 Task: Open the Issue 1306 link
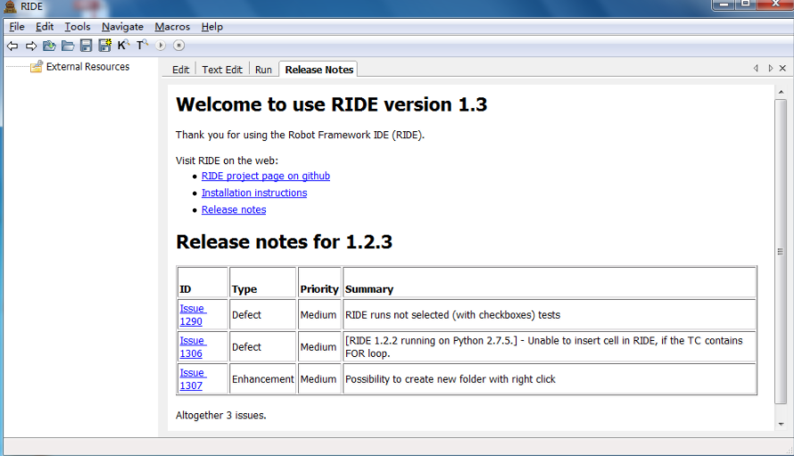192,347
